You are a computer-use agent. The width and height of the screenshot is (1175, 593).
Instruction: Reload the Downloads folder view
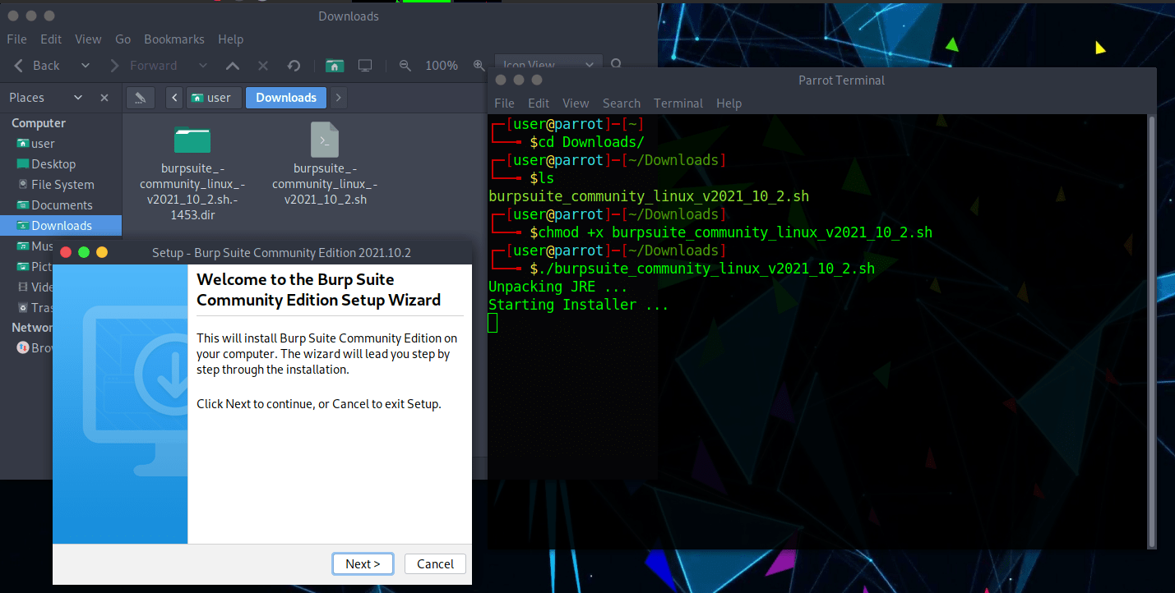click(294, 66)
